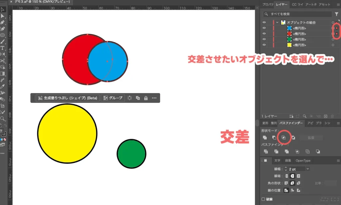Select the Selection tool in the toolbar
Viewport: 341px width, 205px height.
[x=3, y=9]
